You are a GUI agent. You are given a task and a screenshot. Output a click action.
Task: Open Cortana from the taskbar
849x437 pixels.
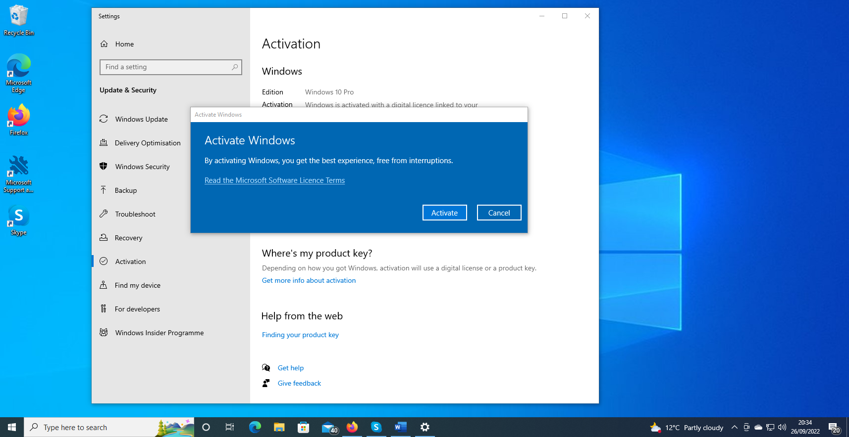coord(206,427)
